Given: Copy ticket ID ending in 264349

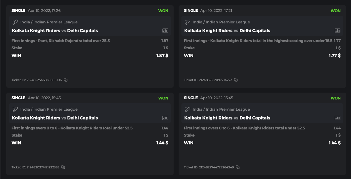Looking at the screenshot, I should [238, 167].
